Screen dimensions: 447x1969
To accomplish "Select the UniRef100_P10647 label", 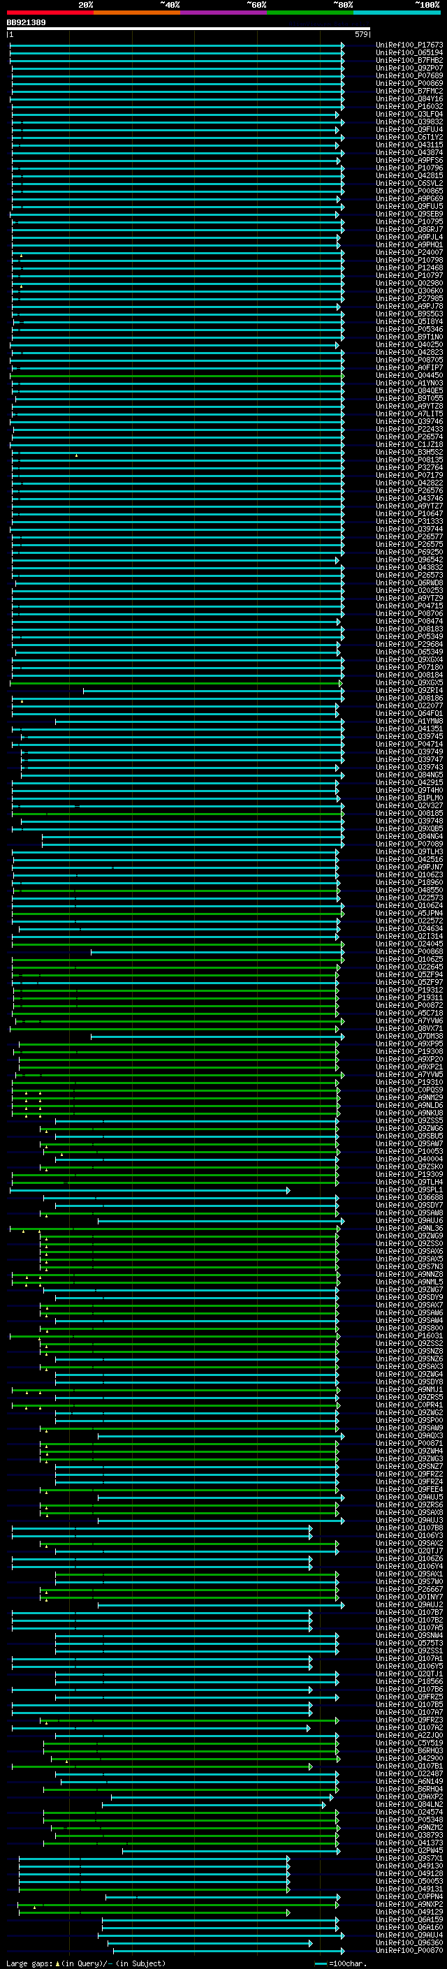I will click(409, 513).
